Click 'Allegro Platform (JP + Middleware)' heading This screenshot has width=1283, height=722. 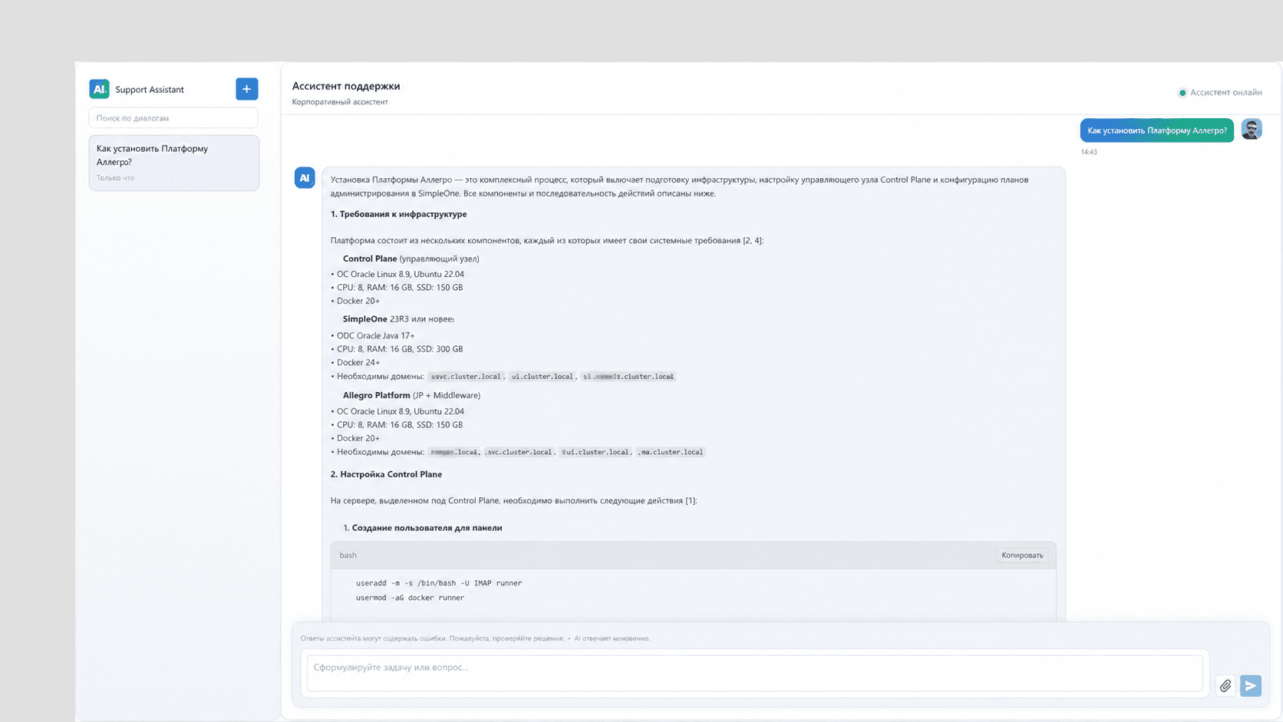coord(411,395)
